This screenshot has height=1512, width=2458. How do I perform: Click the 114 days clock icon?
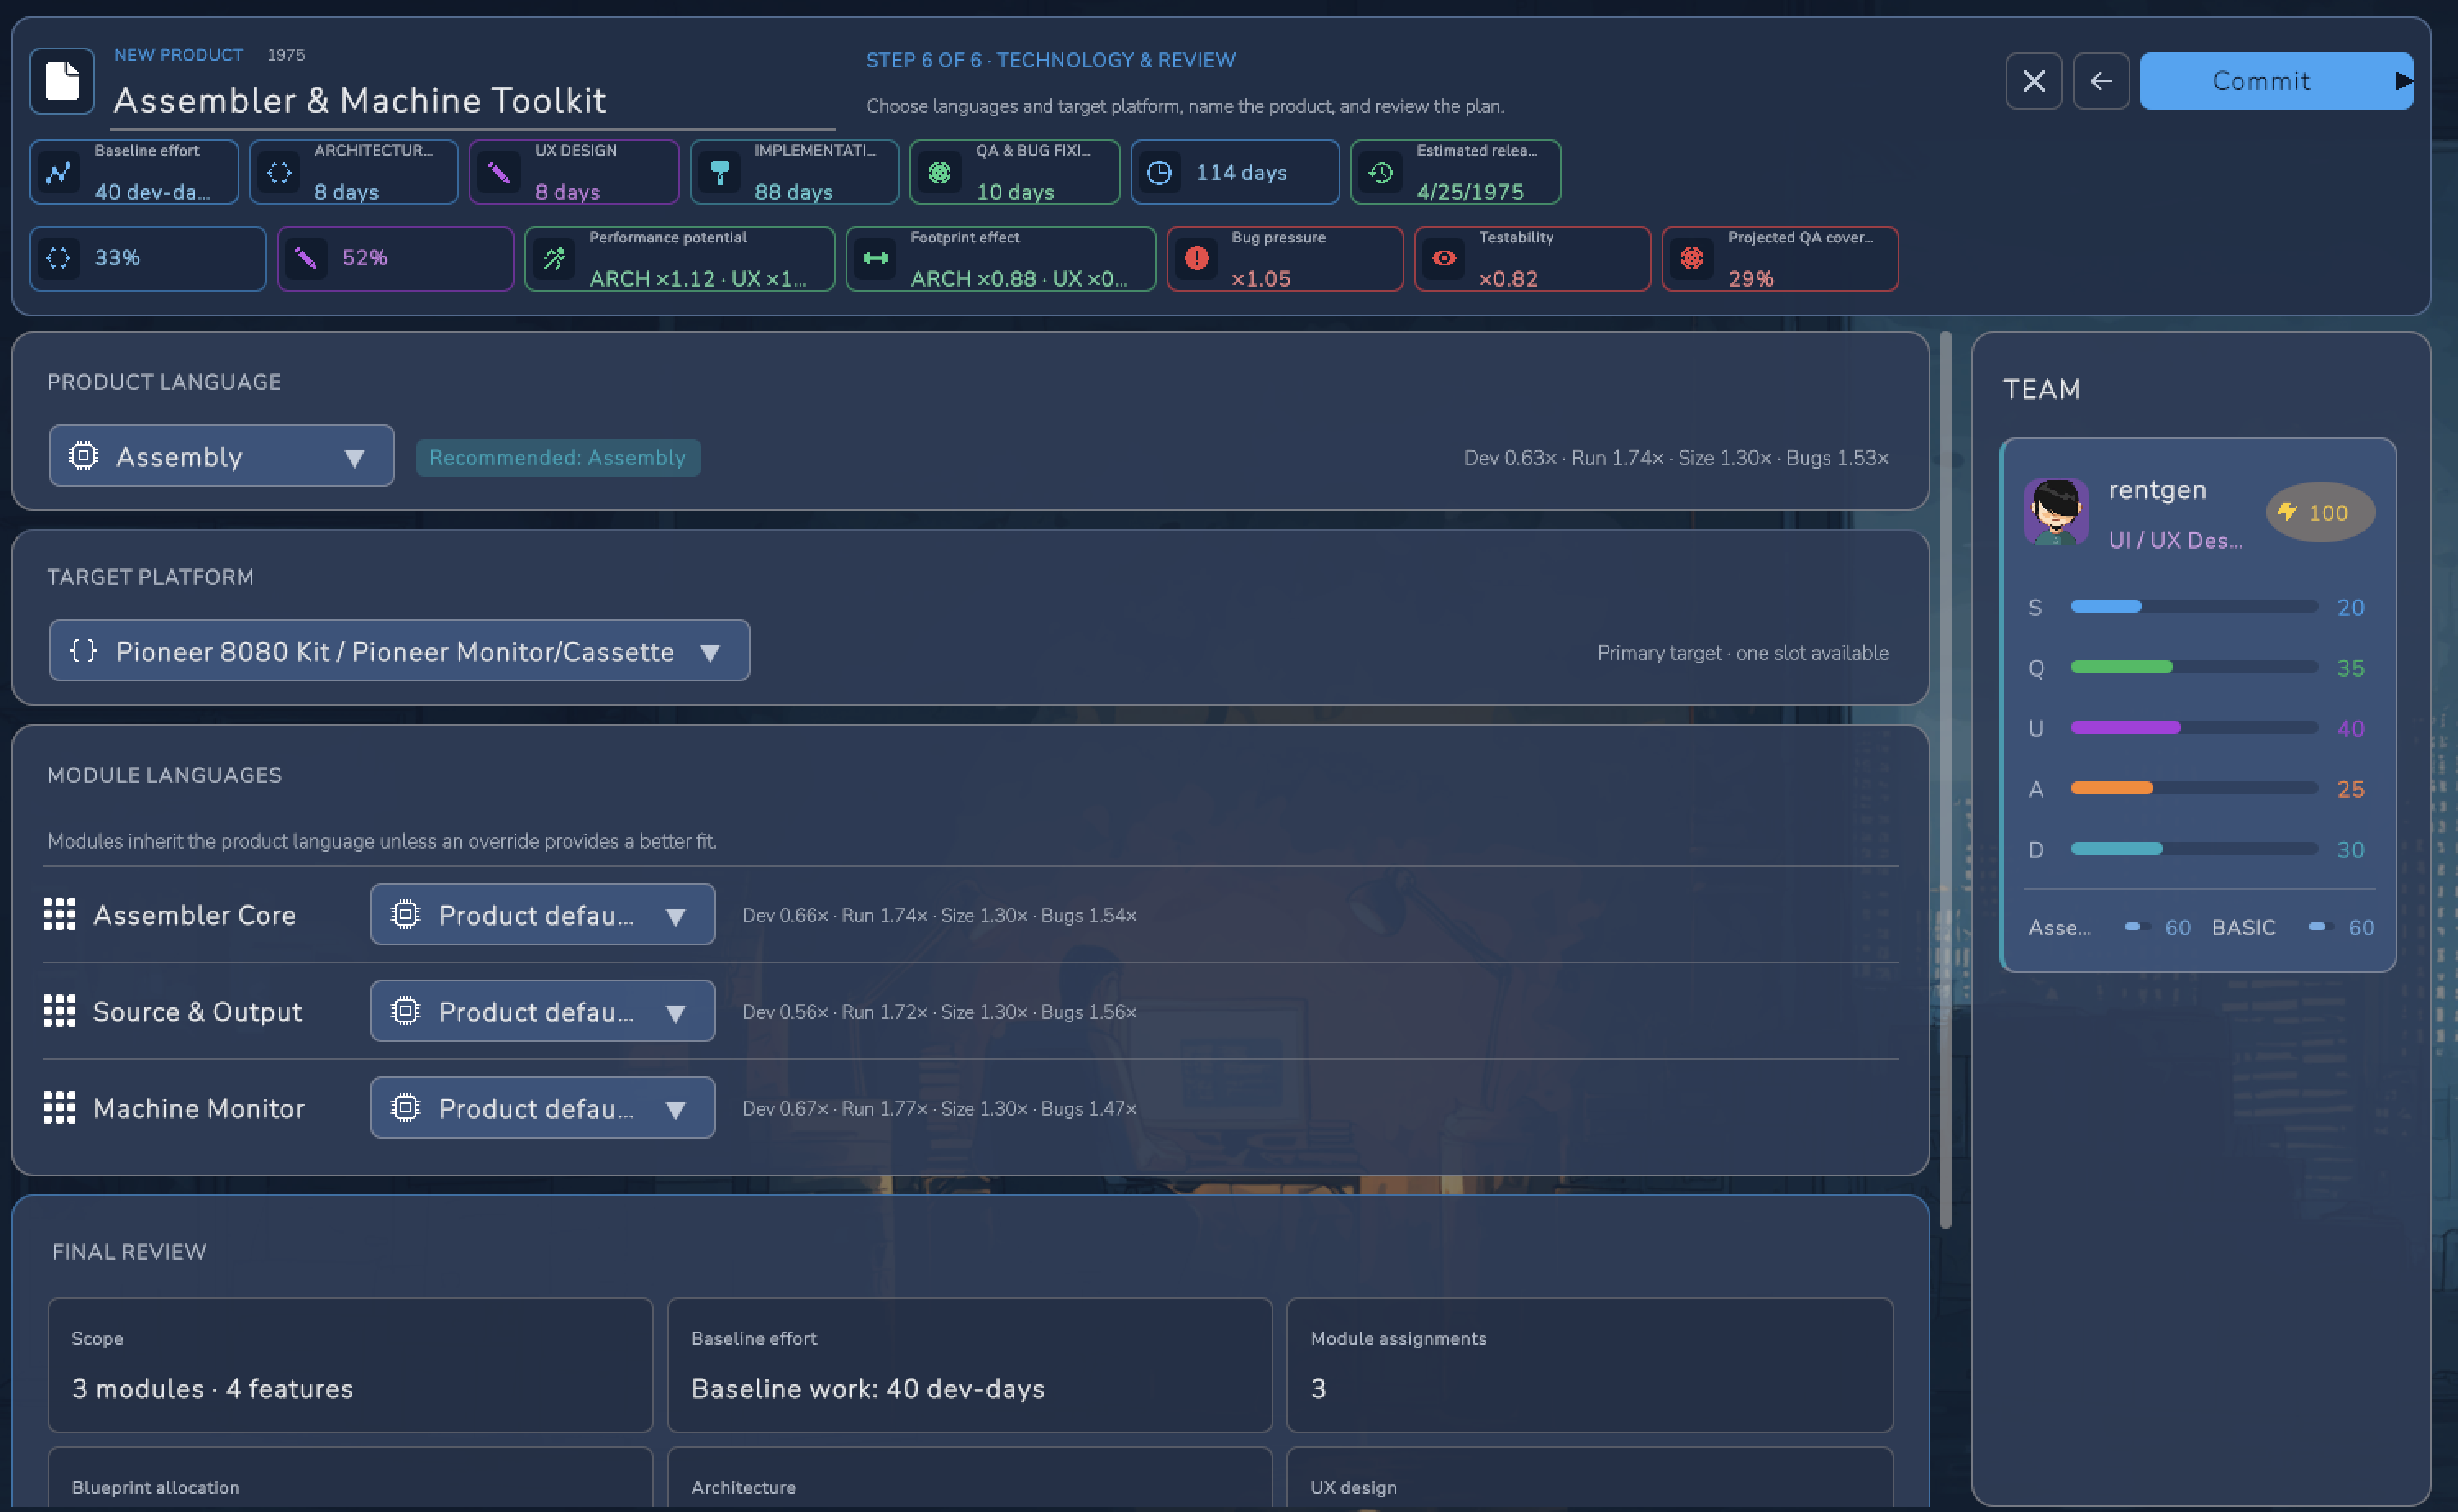[1160, 172]
